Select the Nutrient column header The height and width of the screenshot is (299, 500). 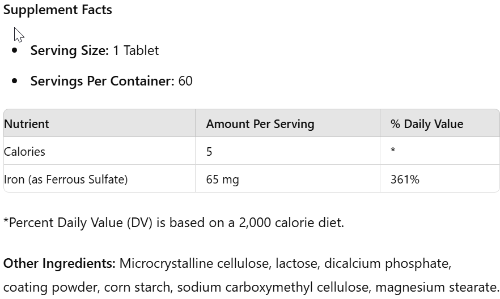(x=27, y=124)
